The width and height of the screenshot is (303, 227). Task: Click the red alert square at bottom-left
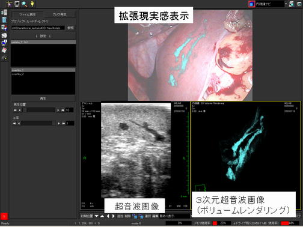click(4, 216)
